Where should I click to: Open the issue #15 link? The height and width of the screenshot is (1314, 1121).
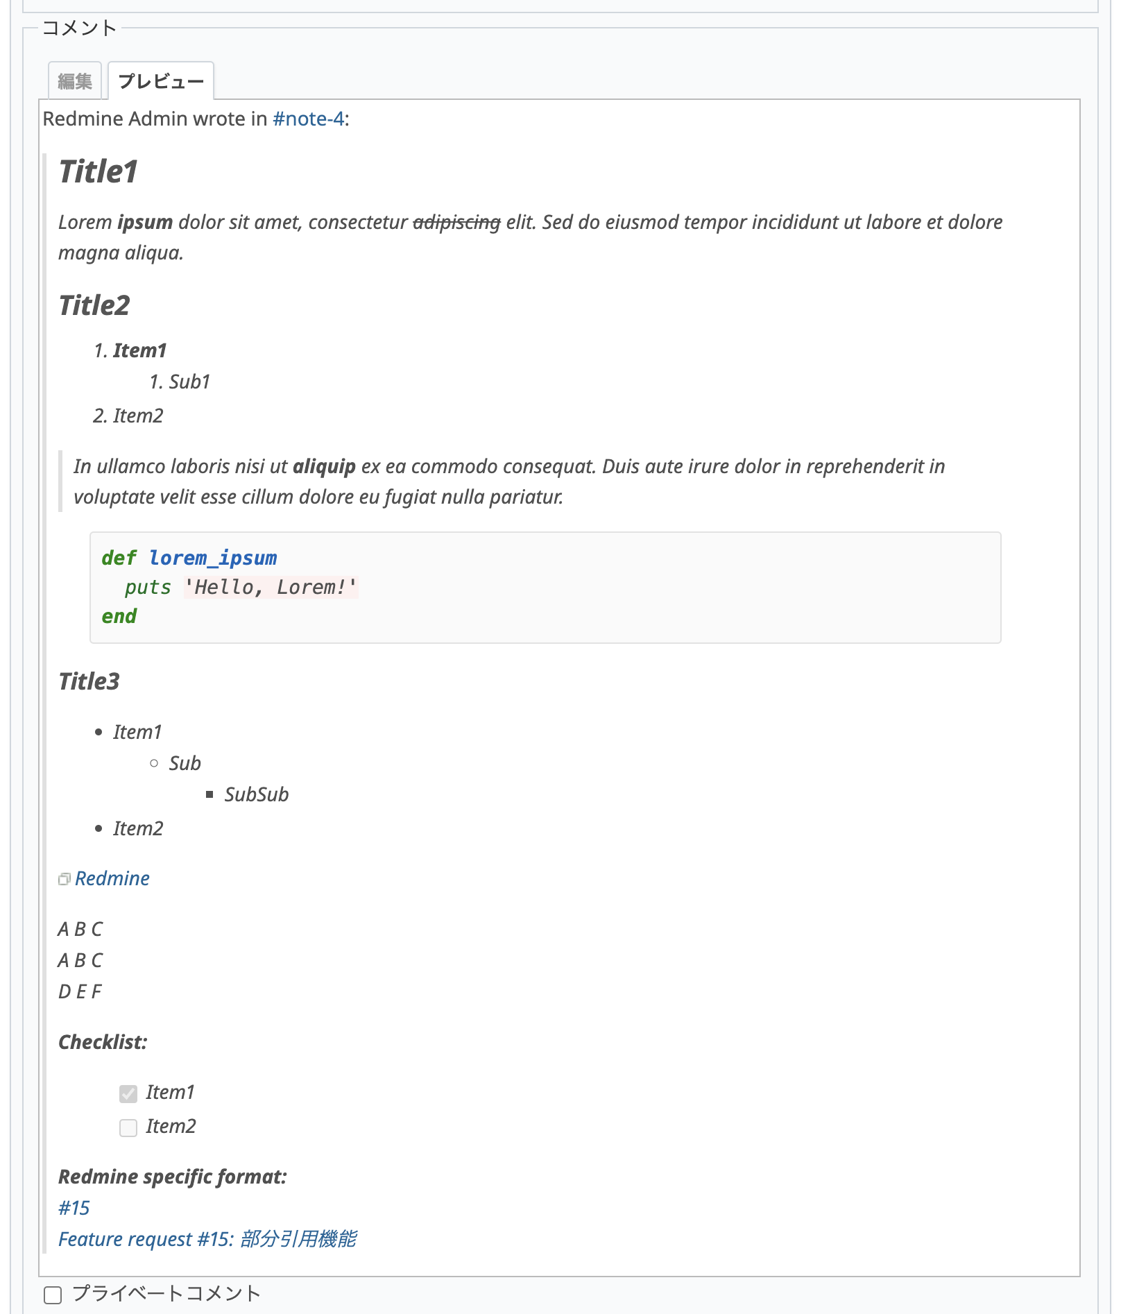coord(73,1207)
